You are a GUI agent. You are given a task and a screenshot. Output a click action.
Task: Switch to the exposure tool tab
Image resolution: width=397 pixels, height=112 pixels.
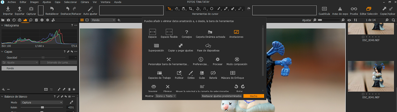(x=25, y=20)
